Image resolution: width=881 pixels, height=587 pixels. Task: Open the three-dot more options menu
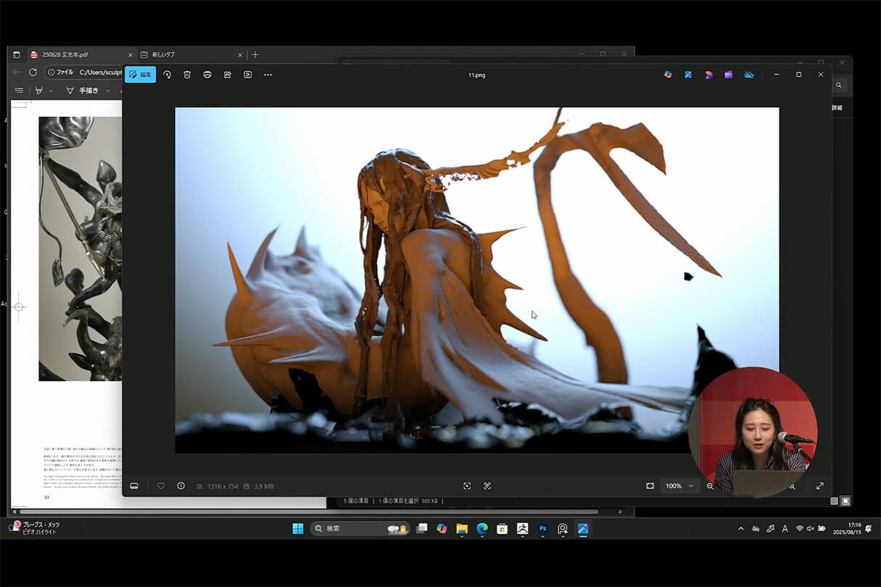point(268,75)
